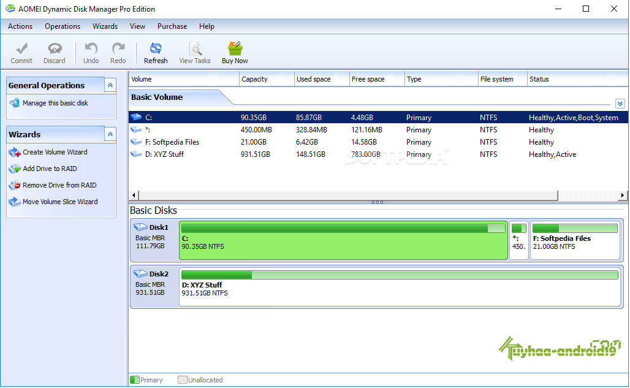Click the volume list horizontal scrollbar thumb

(348, 195)
